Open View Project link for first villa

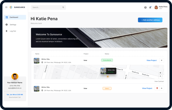pos(152,60)
